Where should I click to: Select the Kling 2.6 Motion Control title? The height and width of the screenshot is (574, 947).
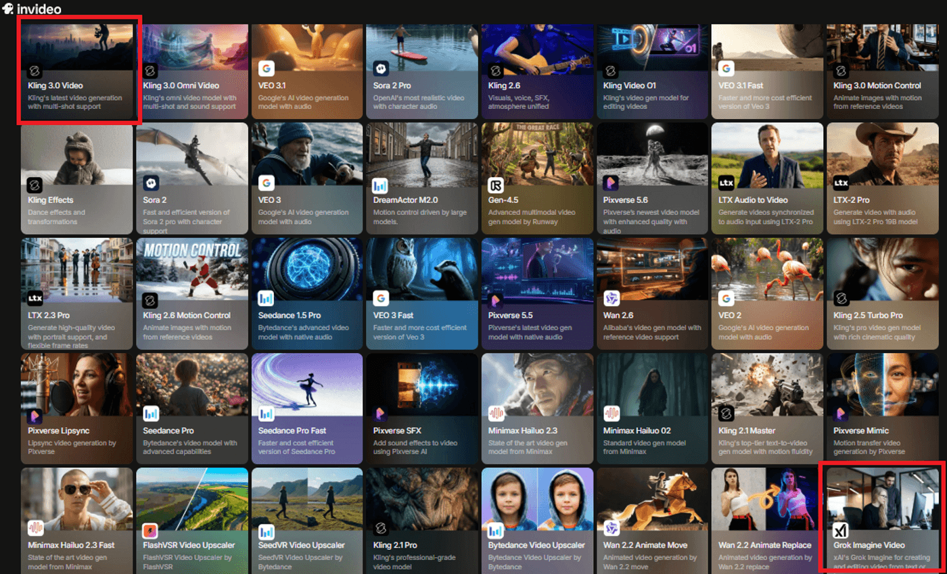click(187, 316)
